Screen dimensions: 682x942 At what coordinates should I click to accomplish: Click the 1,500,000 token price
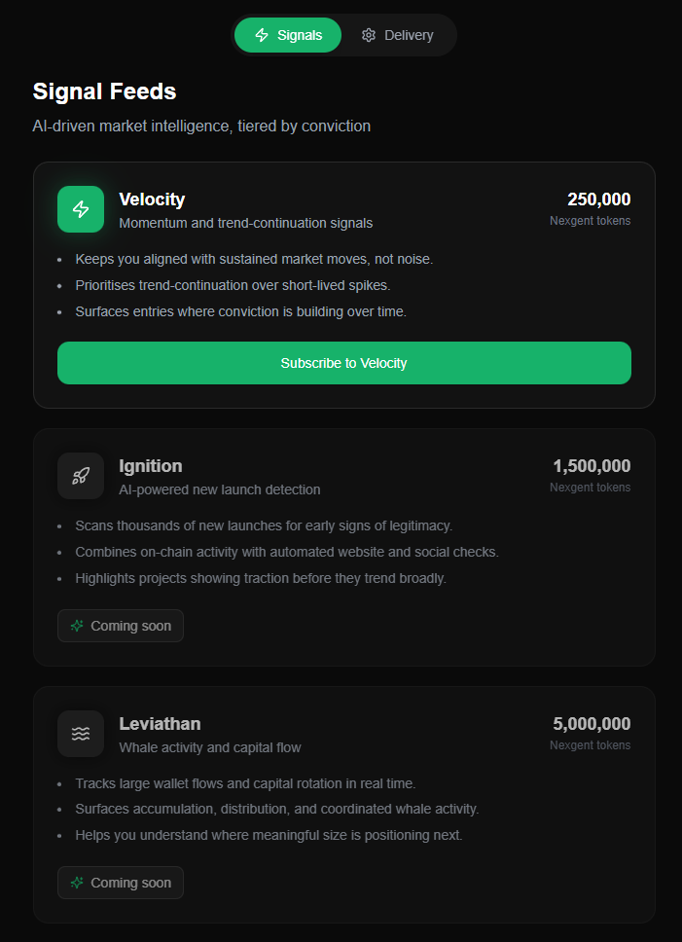[x=592, y=466]
